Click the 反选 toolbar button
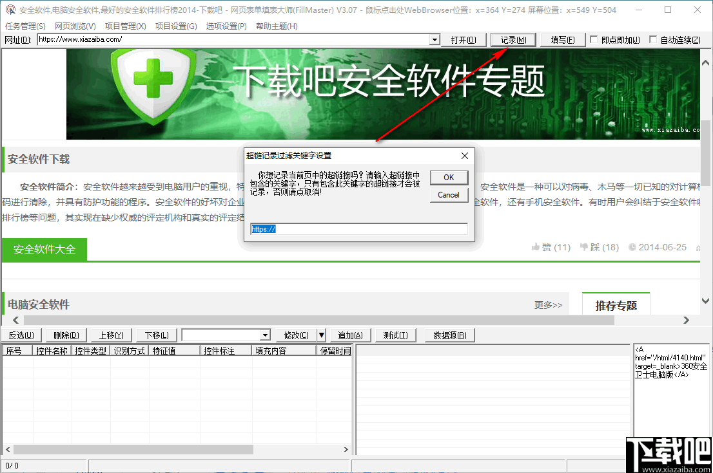The width and height of the screenshot is (713, 473). point(21,335)
